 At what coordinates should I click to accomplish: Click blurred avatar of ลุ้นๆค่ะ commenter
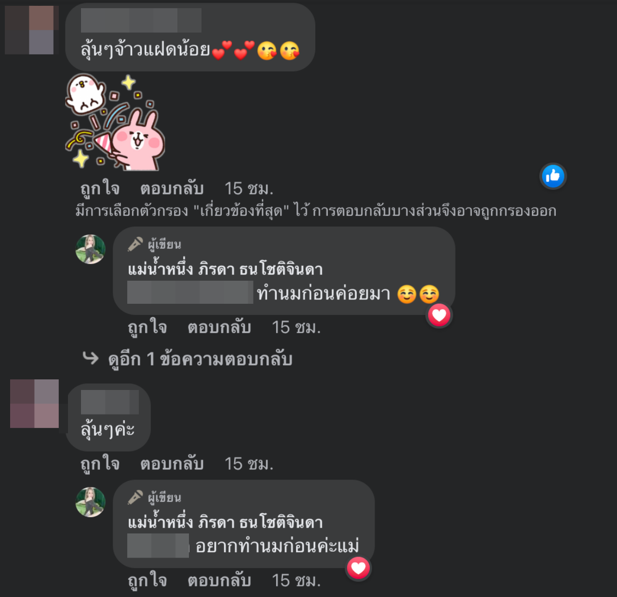pos(34,403)
